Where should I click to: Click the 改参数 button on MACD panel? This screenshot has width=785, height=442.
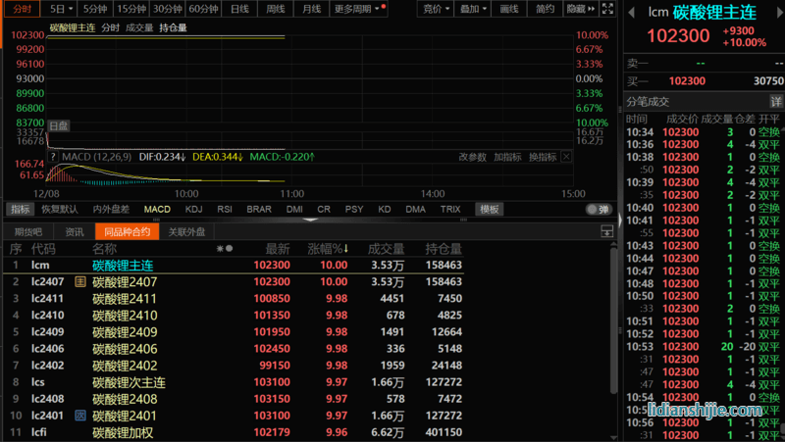(x=472, y=157)
